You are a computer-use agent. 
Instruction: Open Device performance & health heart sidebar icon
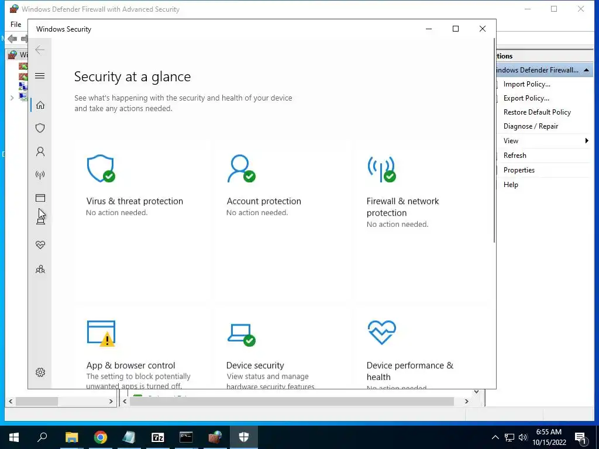[40, 245]
